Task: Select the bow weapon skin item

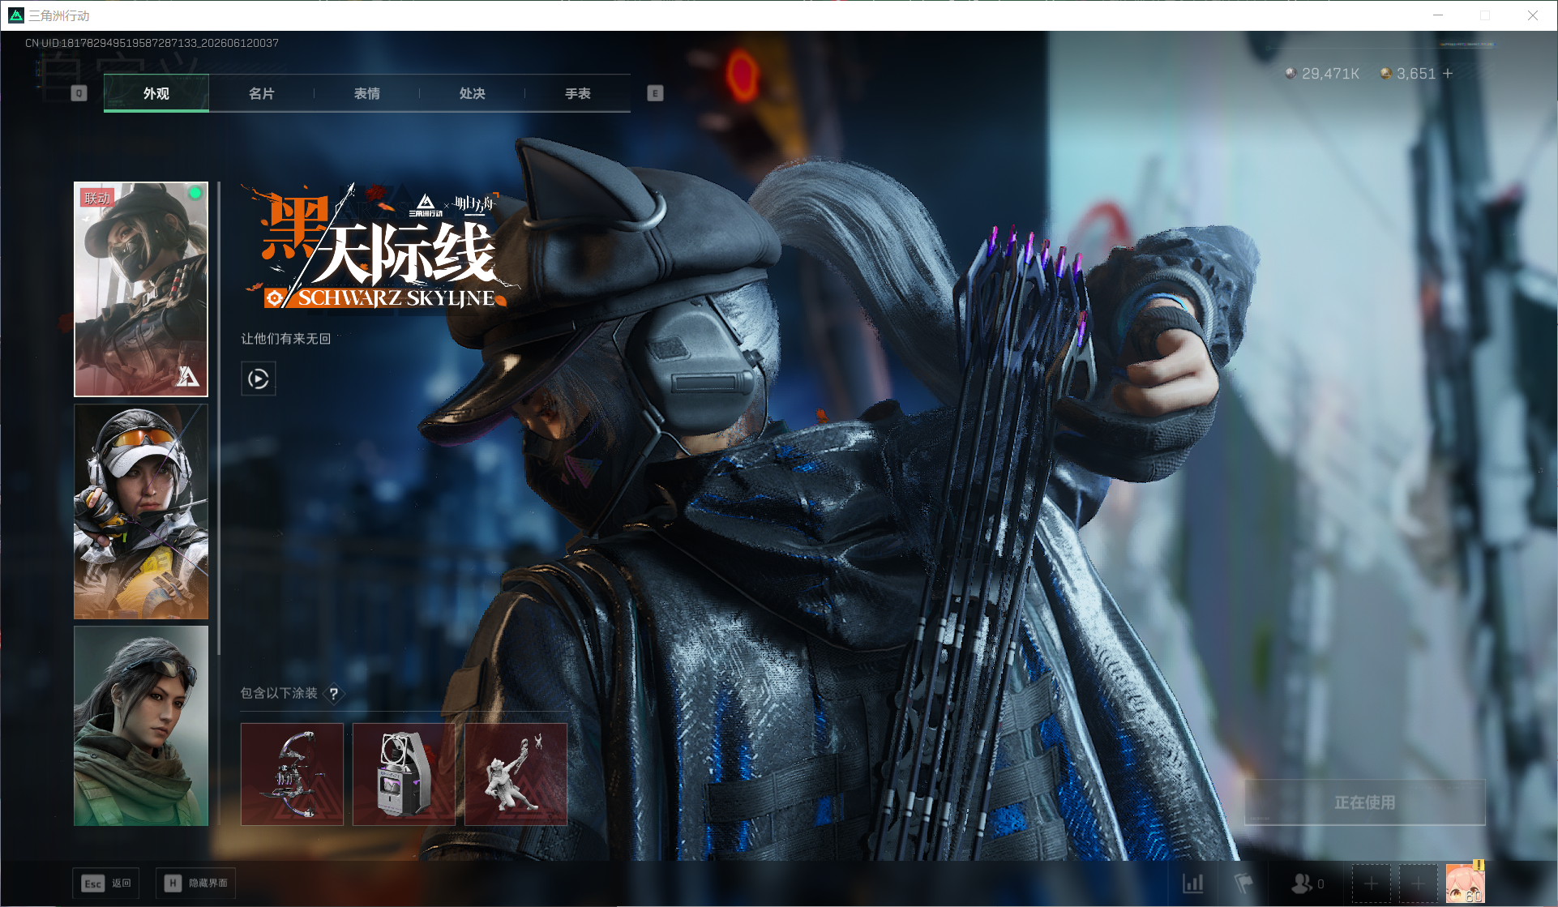Action: coord(293,774)
